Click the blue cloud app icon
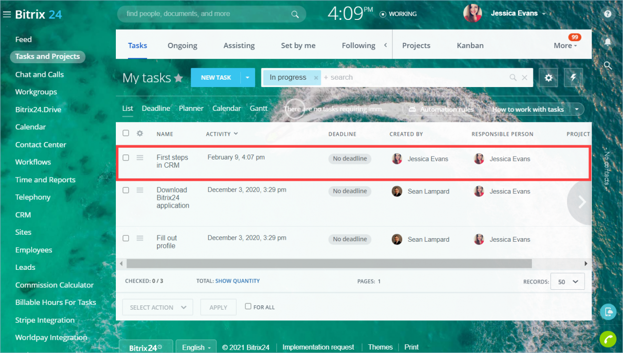The height and width of the screenshot is (353, 623). click(x=608, y=312)
